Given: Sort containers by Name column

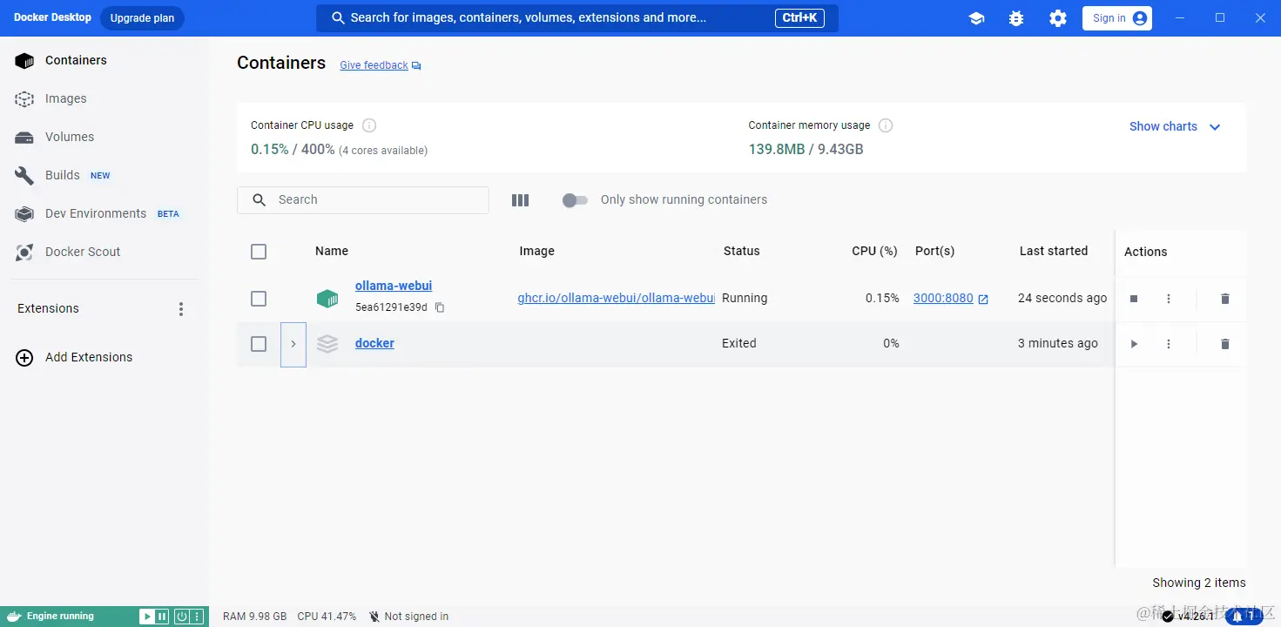Looking at the screenshot, I should 332,251.
